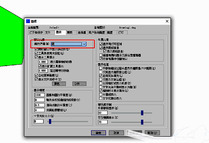
Task: Open the 草图 tab
Action: (x=70, y=32)
